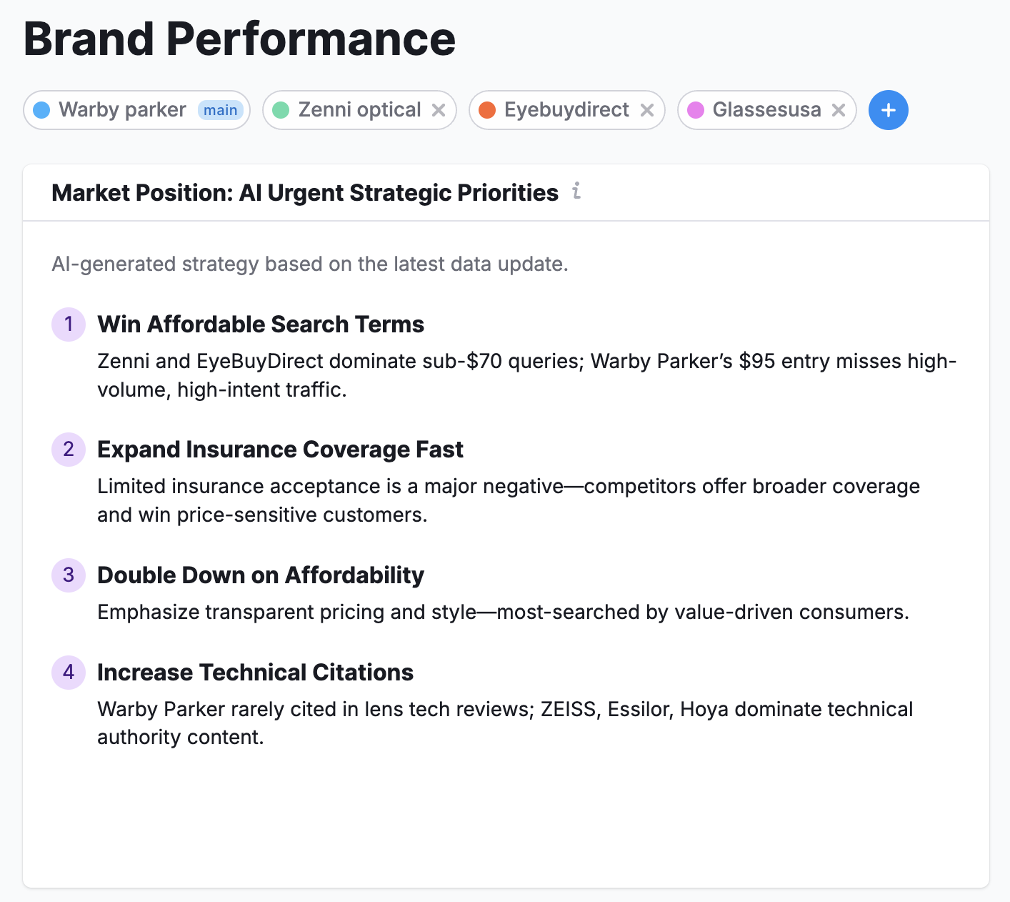
Task: Click priority number 2 circle badge
Action: (x=69, y=449)
